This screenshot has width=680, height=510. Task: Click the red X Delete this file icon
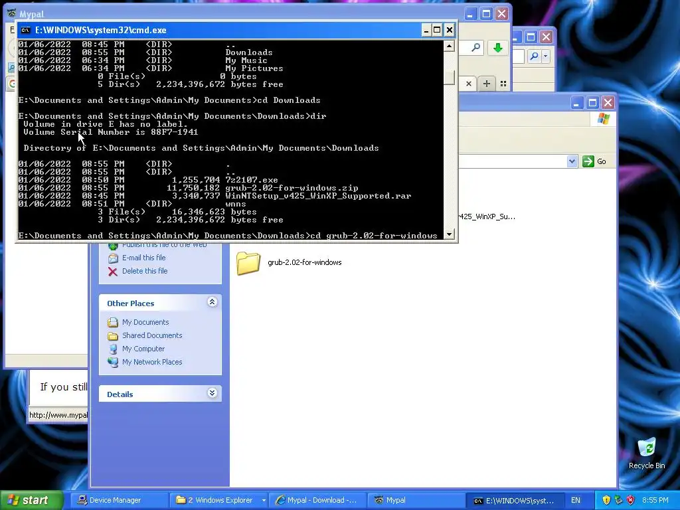tap(113, 272)
